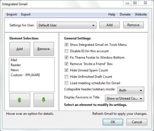Click the Cancel button

click(137, 122)
